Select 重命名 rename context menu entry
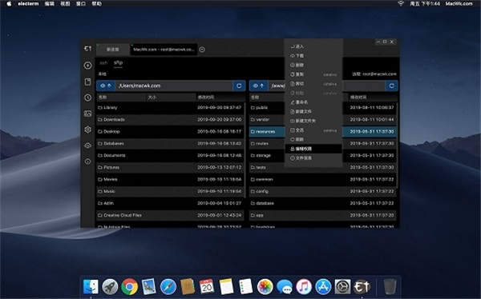This screenshot has height=299, width=481. (313, 102)
